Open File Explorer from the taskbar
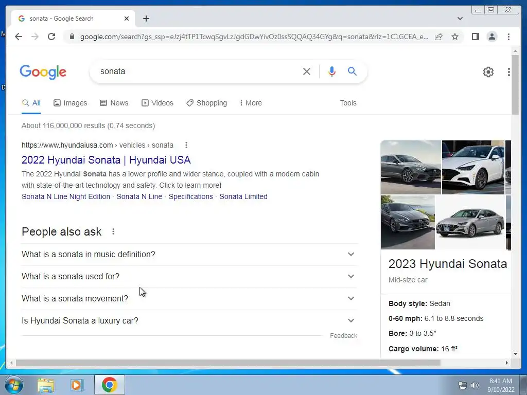527x395 pixels. click(x=46, y=385)
